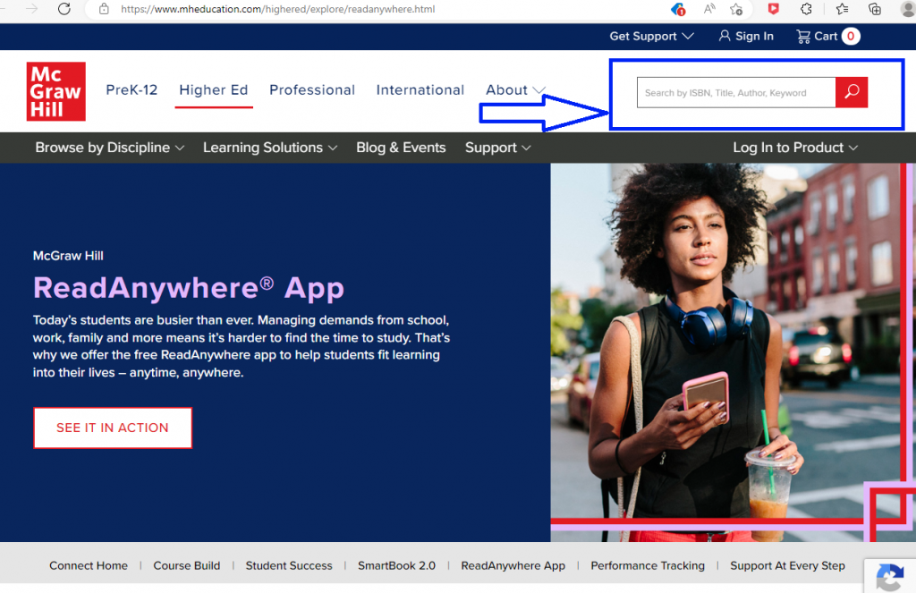Click the browser profile avatar icon
916x593 pixels.
tap(907, 9)
